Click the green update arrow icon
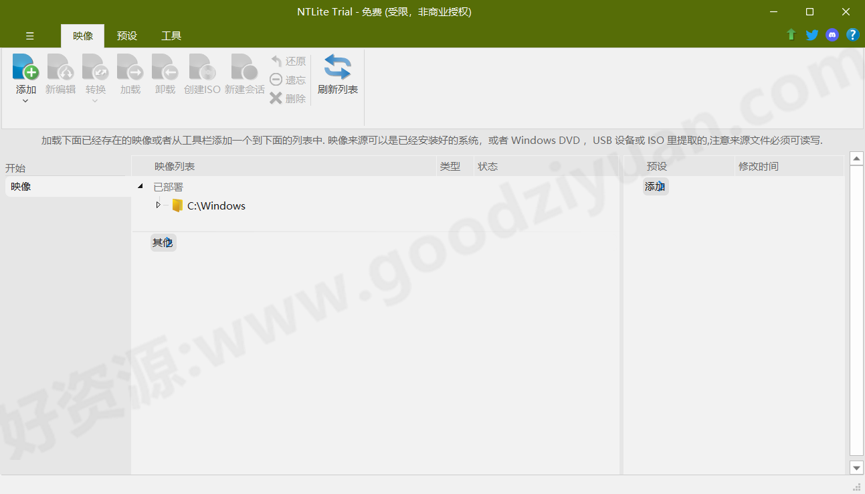The width and height of the screenshot is (865, 494). click(x=791, y=34)
